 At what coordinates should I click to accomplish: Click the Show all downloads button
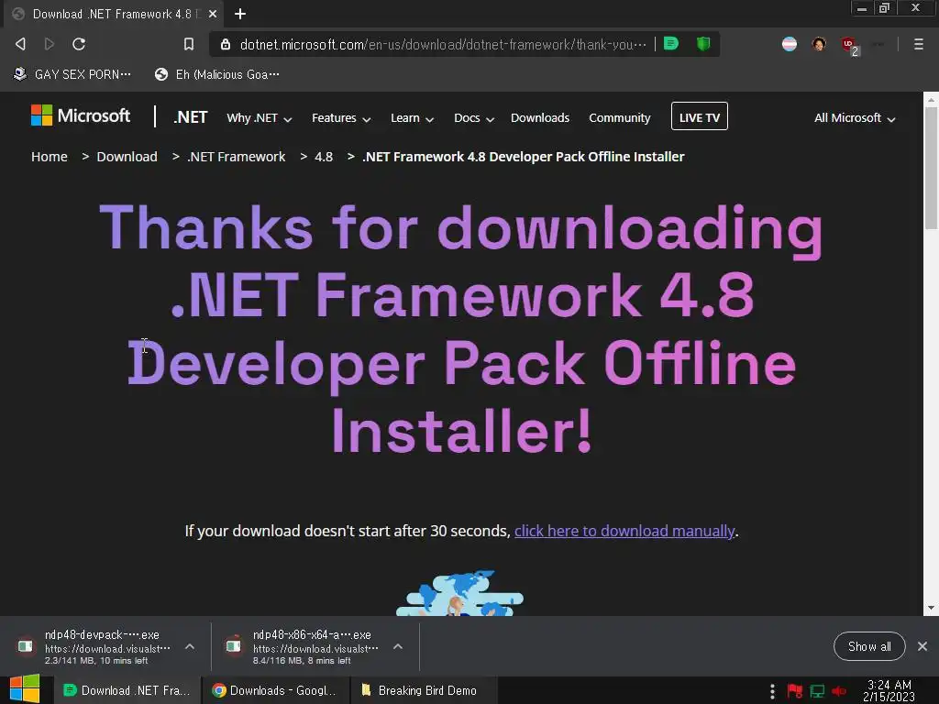point(869,646)
